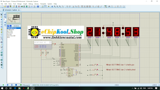Image resolution: width=160 pixels, height=90 pixels.
Task: Open Microsoft Edge from the taskbar
Action: click(x=15, y=88)
